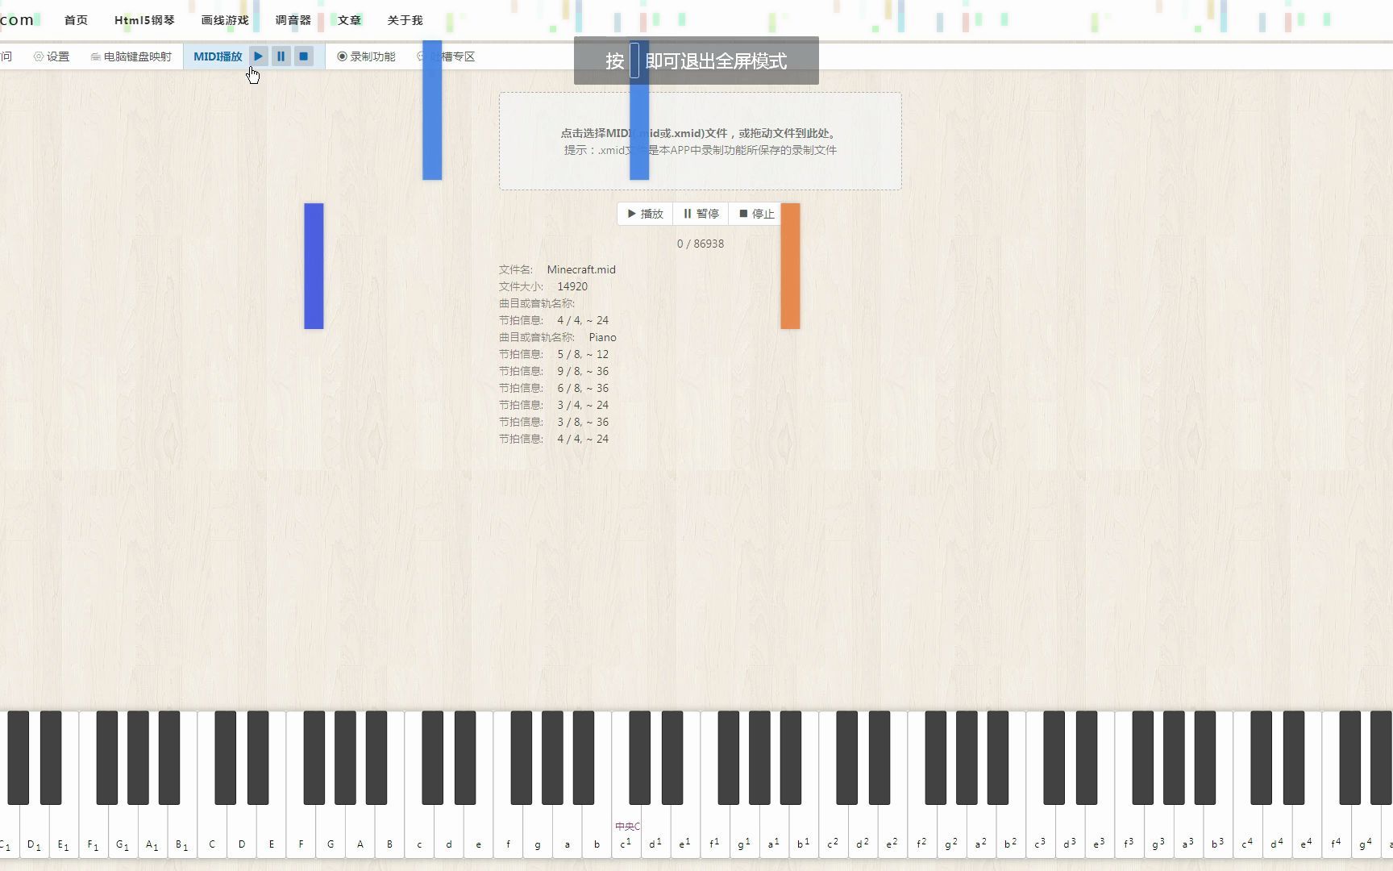Go to 首页 in the navigation
1393x871 pixels.
tap(76, 20)
